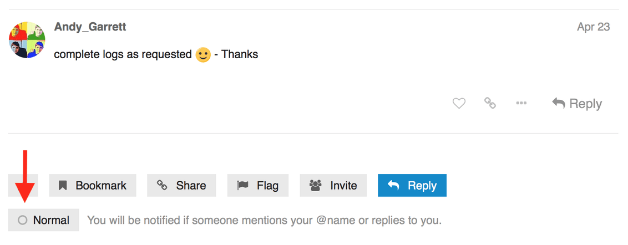The image size is (628, 245).
Task: Click the smiley emoji in the post
Action: pos(203,55)
